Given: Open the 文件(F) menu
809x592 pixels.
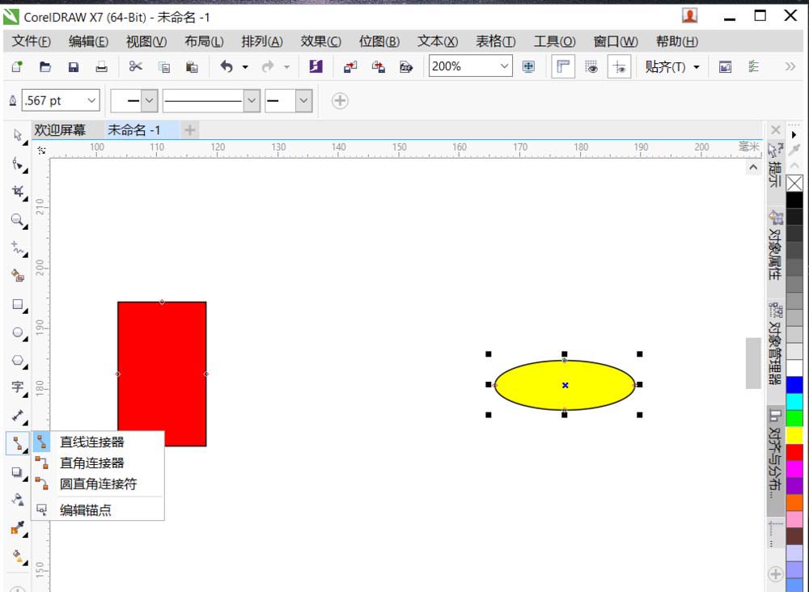Looking at the screenshot, I should [31, 41].
